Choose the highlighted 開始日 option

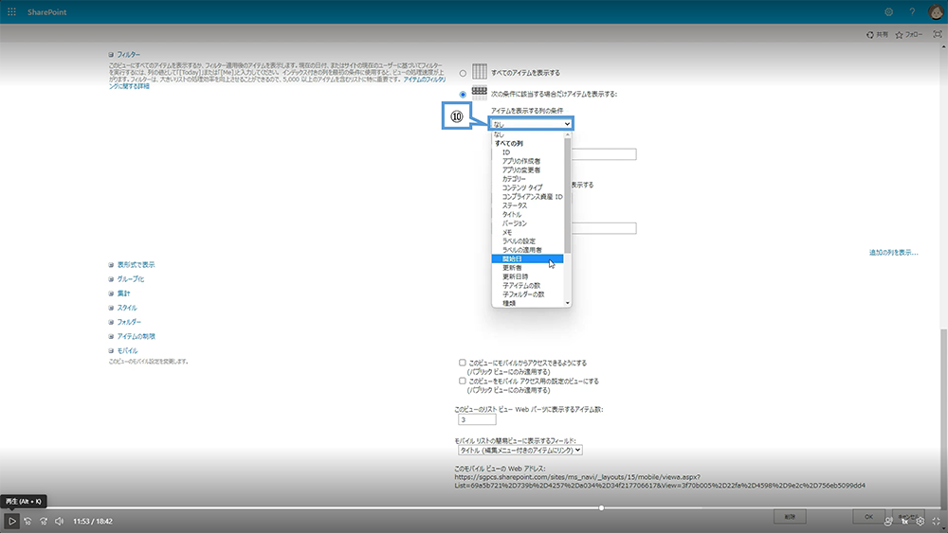[527, 259]
